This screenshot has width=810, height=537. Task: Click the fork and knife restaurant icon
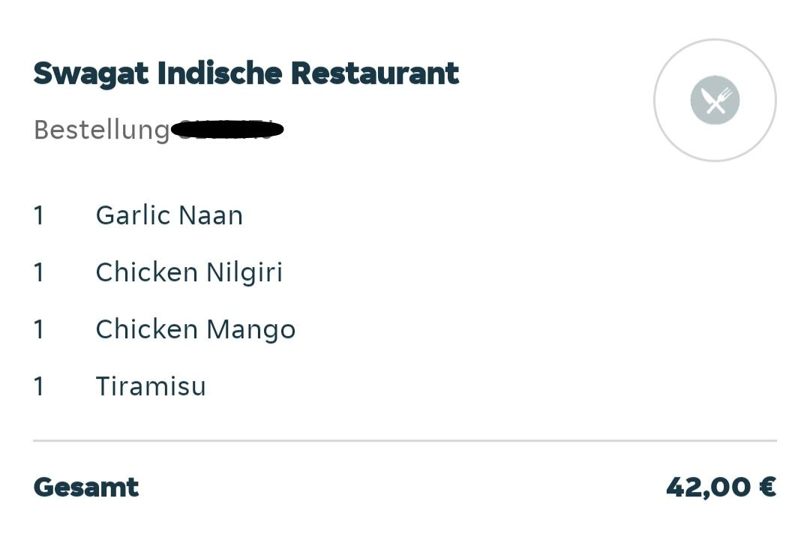(x=715, y=100)
